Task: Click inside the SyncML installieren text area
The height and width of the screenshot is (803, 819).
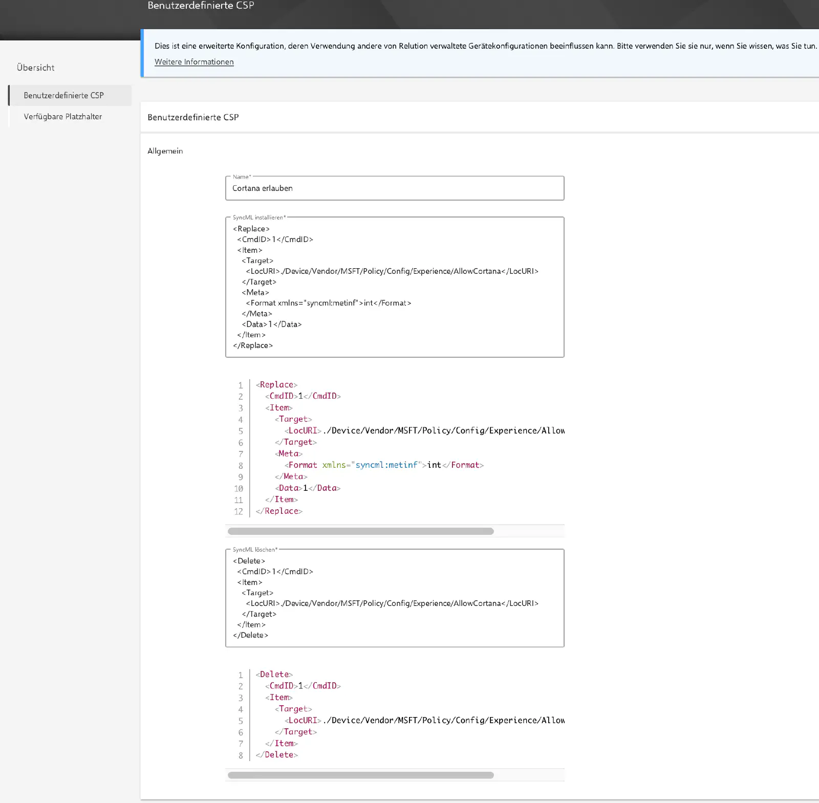Action: pos(395,287)
